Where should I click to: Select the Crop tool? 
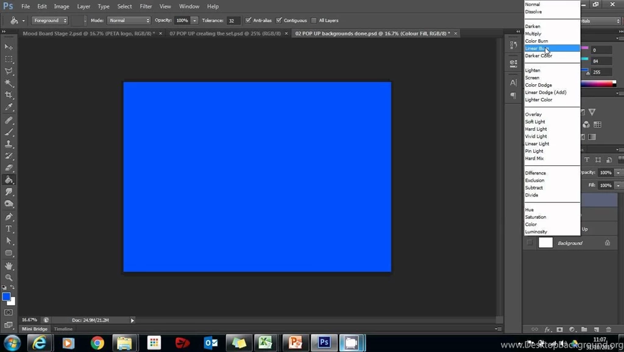9,95
